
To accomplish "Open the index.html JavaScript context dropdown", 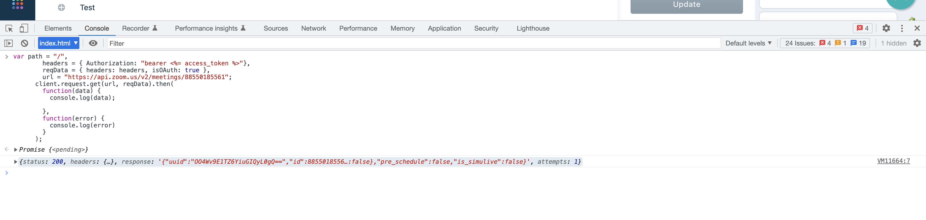I will tap(59, 44).
